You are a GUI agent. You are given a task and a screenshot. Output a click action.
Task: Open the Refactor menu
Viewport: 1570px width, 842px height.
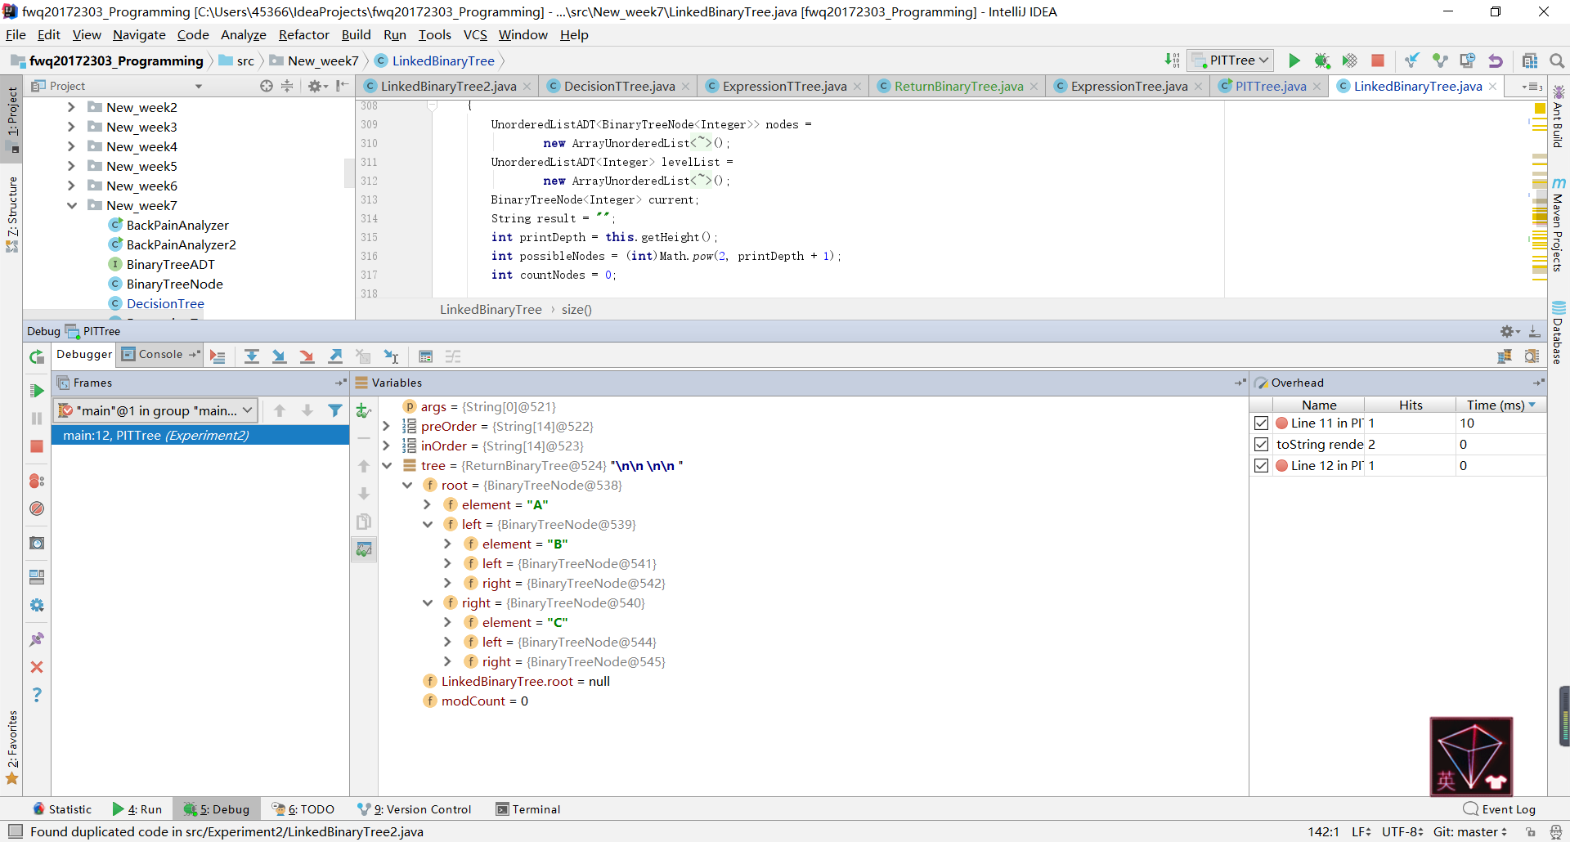[303, 35]
